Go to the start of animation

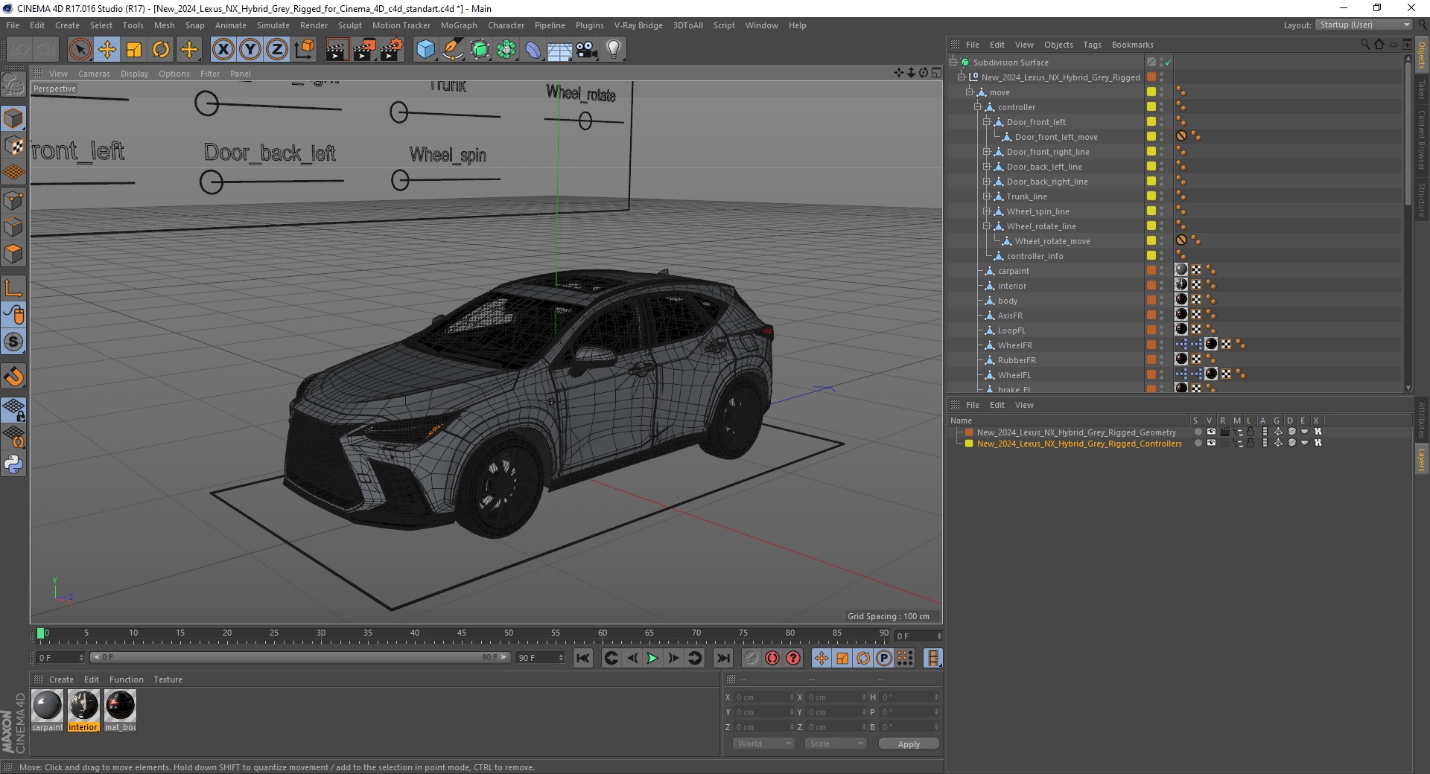583,658
